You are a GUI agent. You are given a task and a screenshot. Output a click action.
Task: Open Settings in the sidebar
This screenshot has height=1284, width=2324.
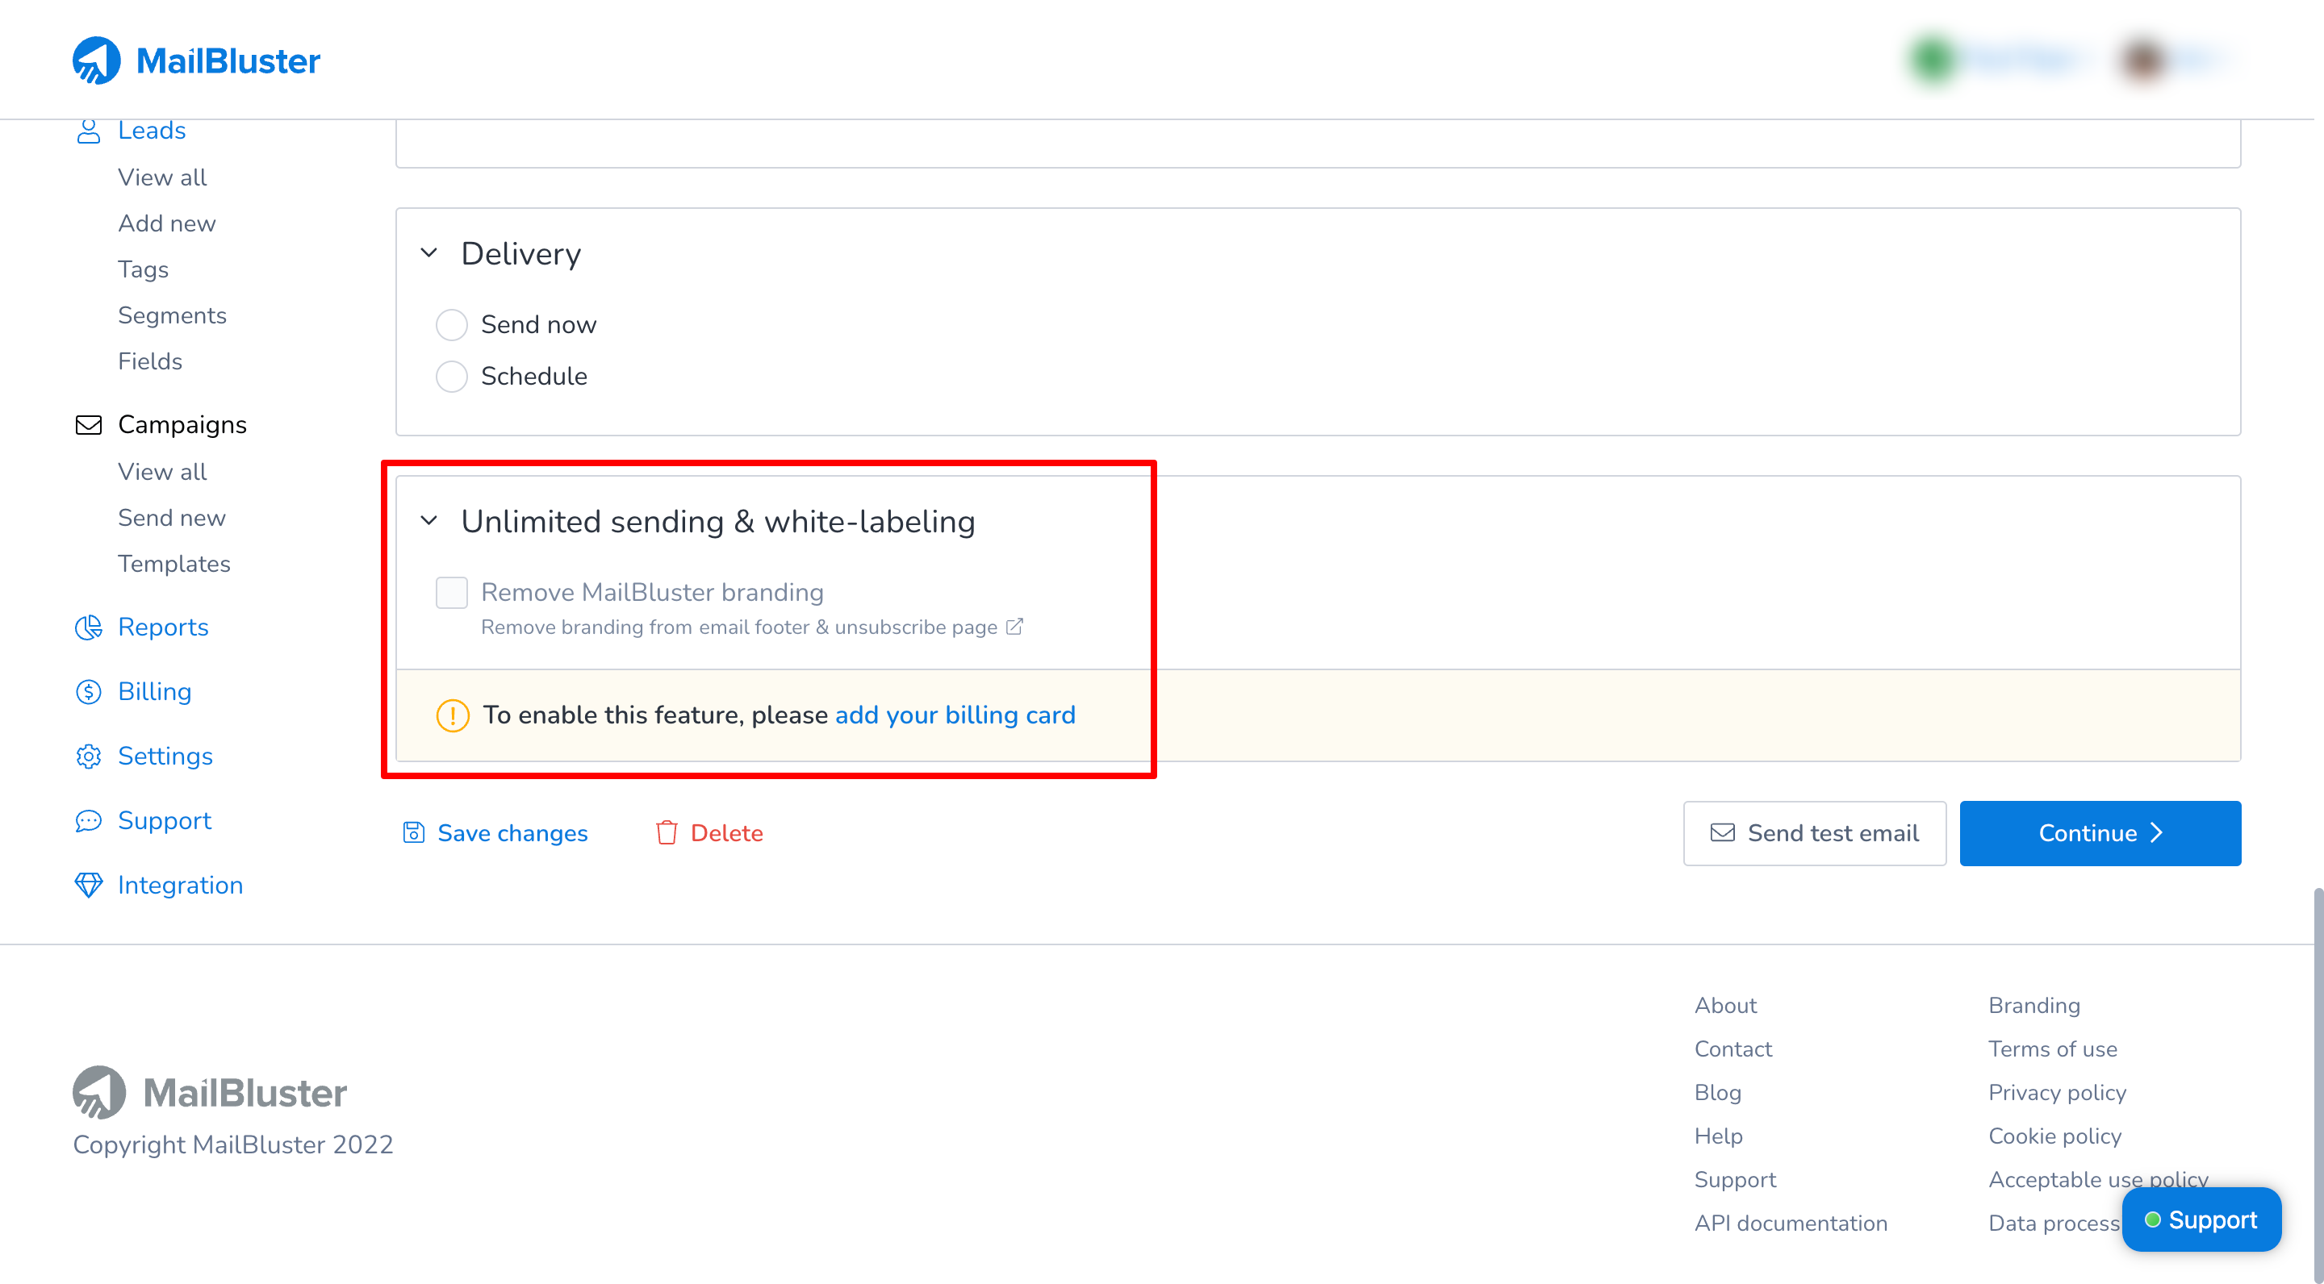pos(166,757)
